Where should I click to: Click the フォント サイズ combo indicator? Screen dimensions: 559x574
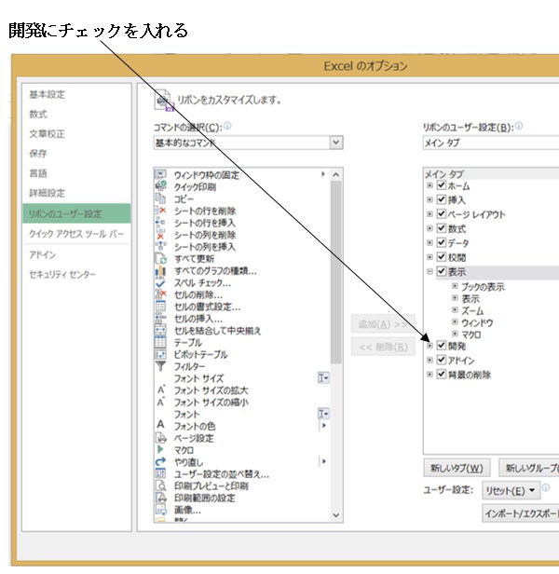323,377
